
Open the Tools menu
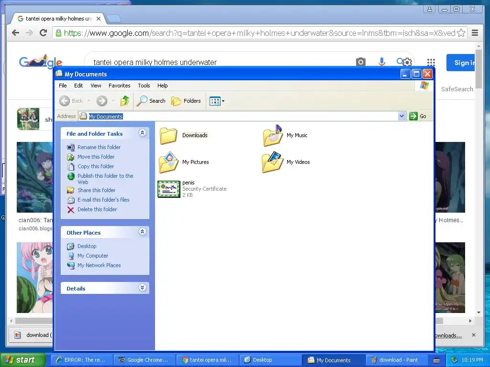click(x=144, y=86)
